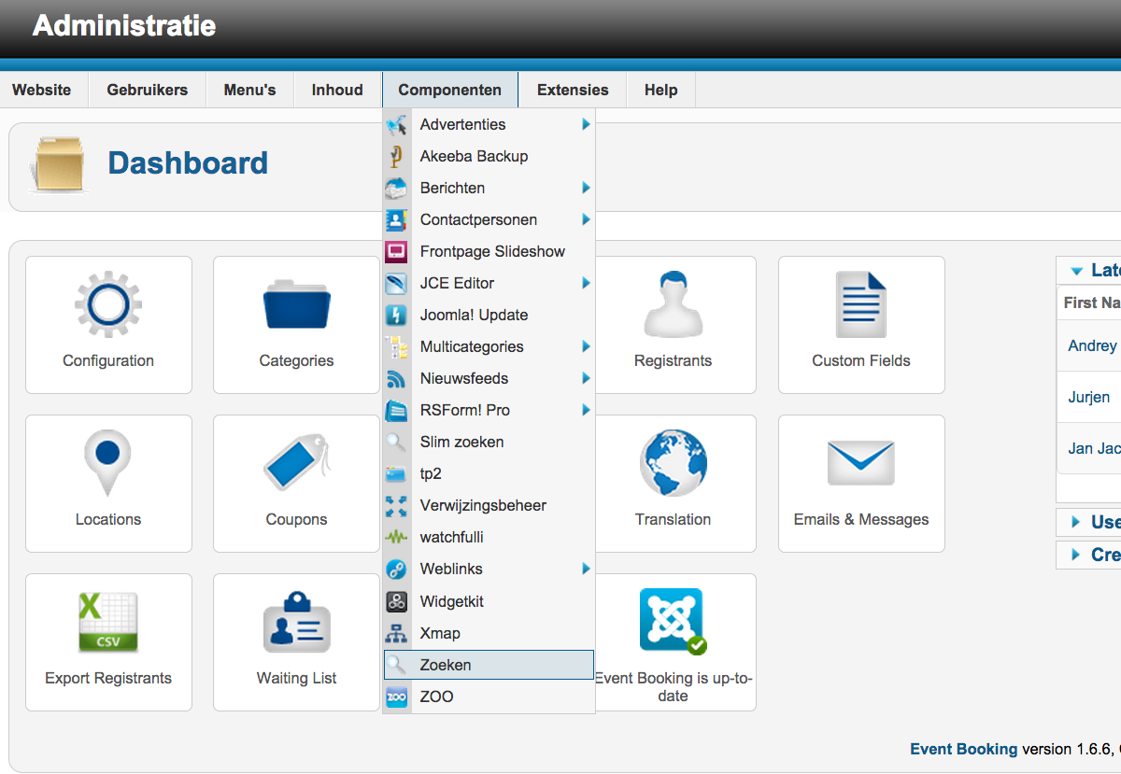1121x774 pixels.
Task: Click the Export Registrants CSV icon
Action: (x=108, y=622)
